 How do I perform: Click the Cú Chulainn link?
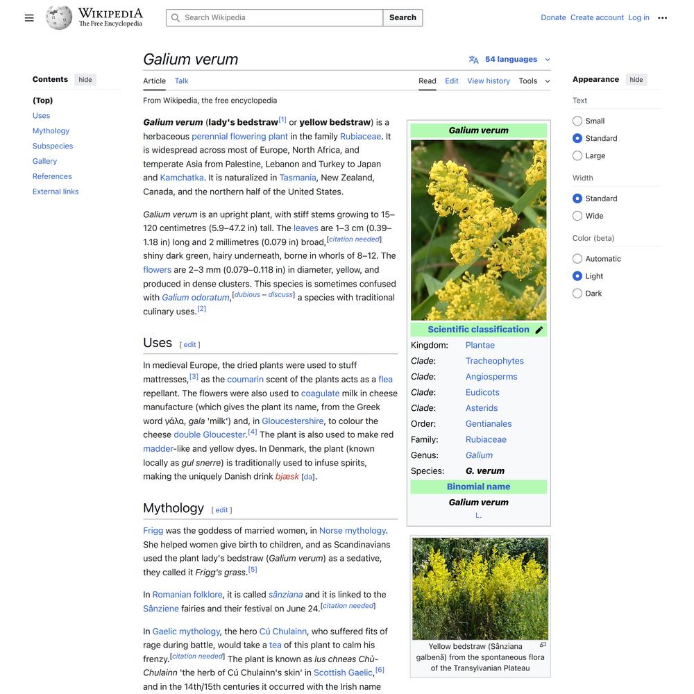pyautogui.click(x=283, y=632)
